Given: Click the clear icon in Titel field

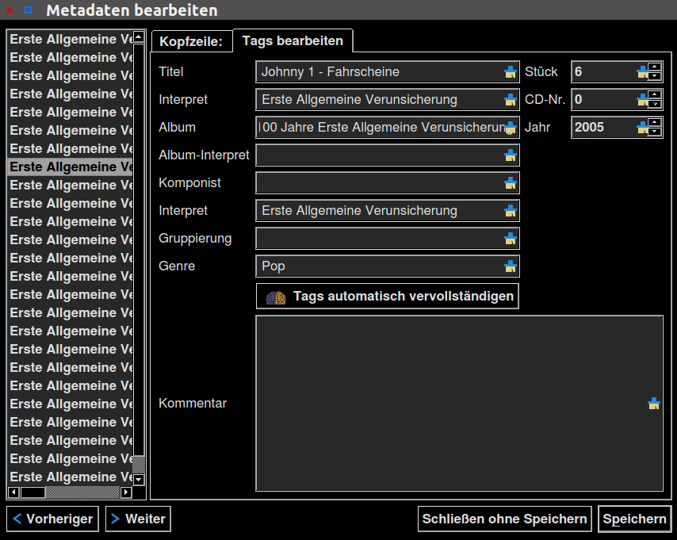Looking at the screenshot, I should pos(510,72).
